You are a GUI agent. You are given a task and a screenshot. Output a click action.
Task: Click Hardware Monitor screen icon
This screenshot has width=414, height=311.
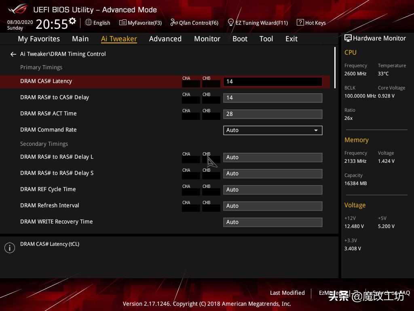coord(348,38)
